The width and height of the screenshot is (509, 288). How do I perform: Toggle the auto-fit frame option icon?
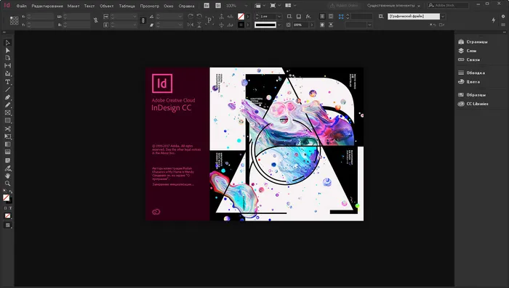(341, 17)
